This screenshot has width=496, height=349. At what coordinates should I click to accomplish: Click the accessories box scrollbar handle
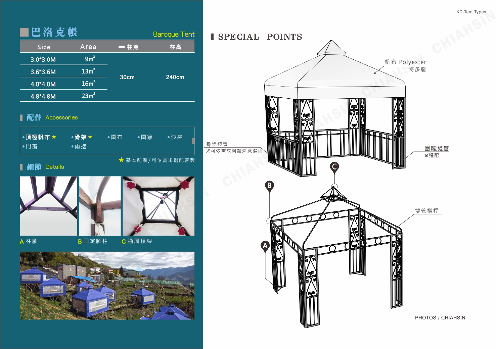(193, 141)
